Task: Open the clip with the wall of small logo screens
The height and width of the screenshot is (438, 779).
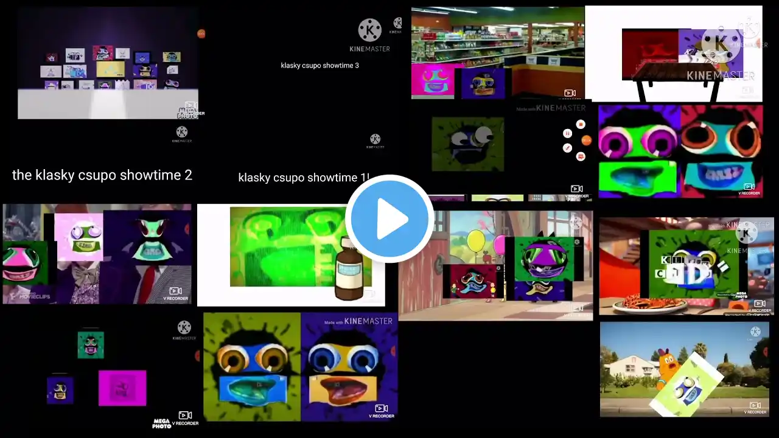Action: click(108, 63)
